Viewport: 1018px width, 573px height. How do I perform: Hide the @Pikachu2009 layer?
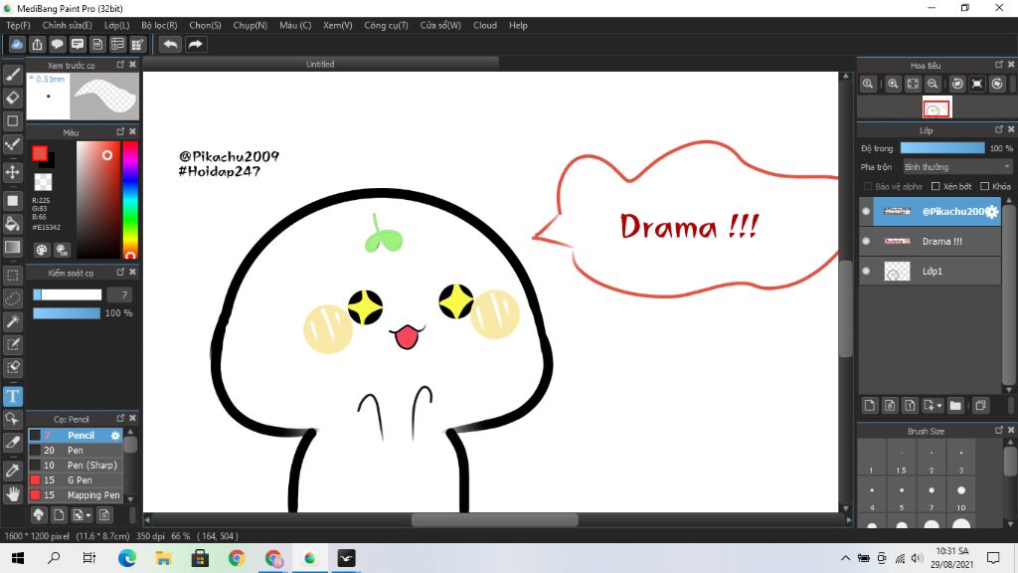tap(866, 211)
